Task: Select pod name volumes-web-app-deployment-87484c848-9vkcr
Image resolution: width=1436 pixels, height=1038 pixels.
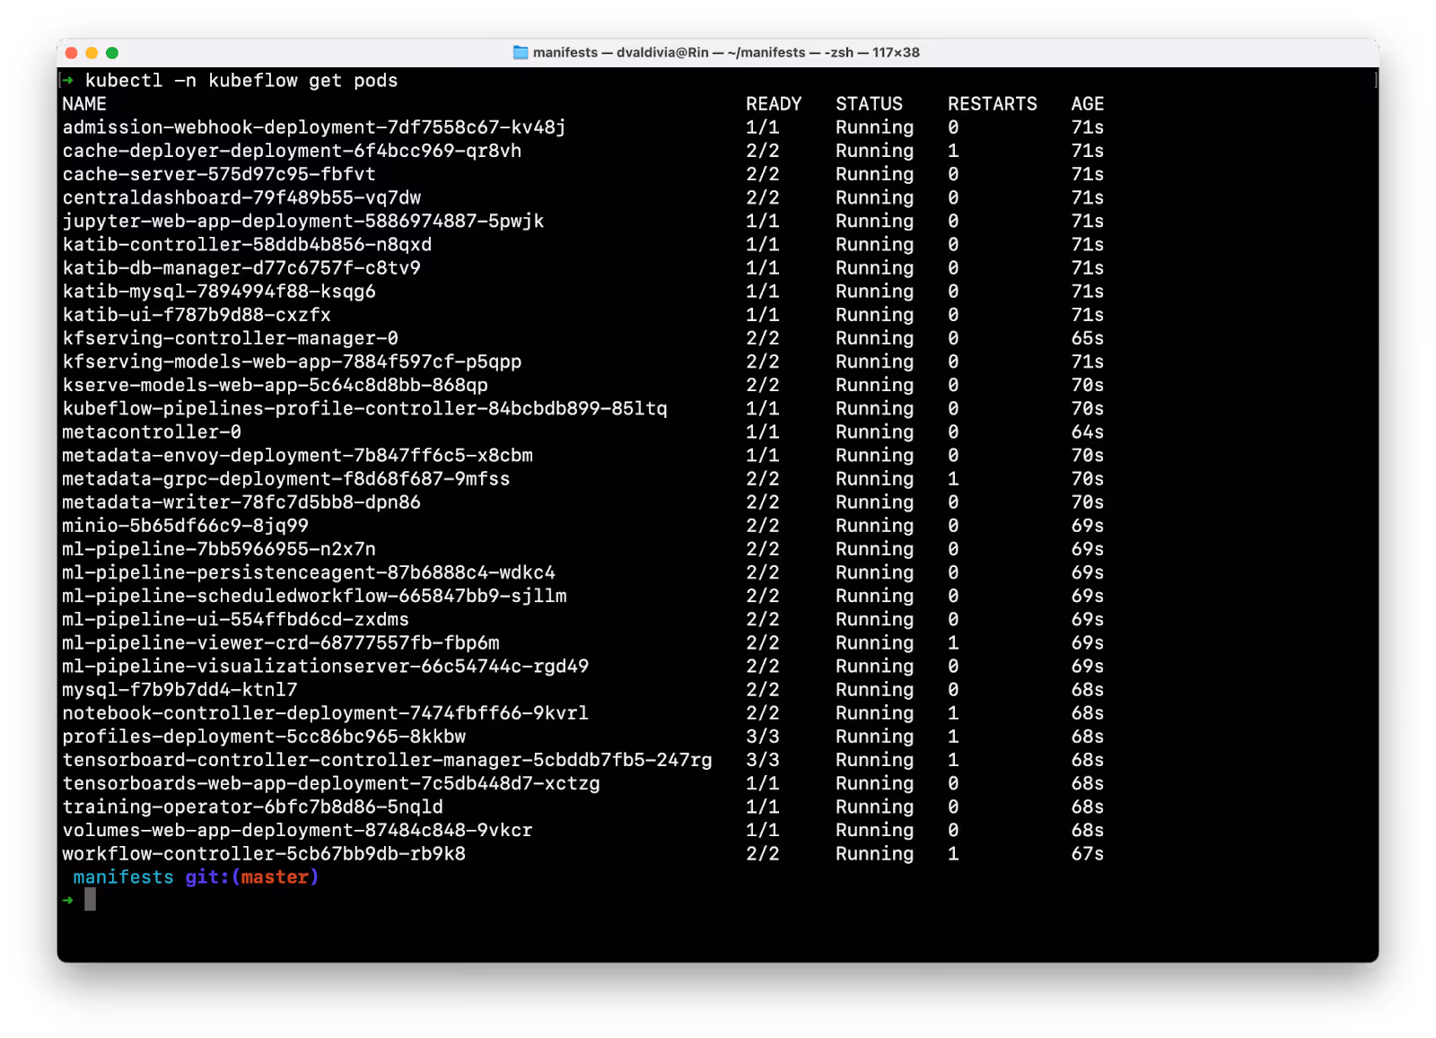Action: [297, 830]
